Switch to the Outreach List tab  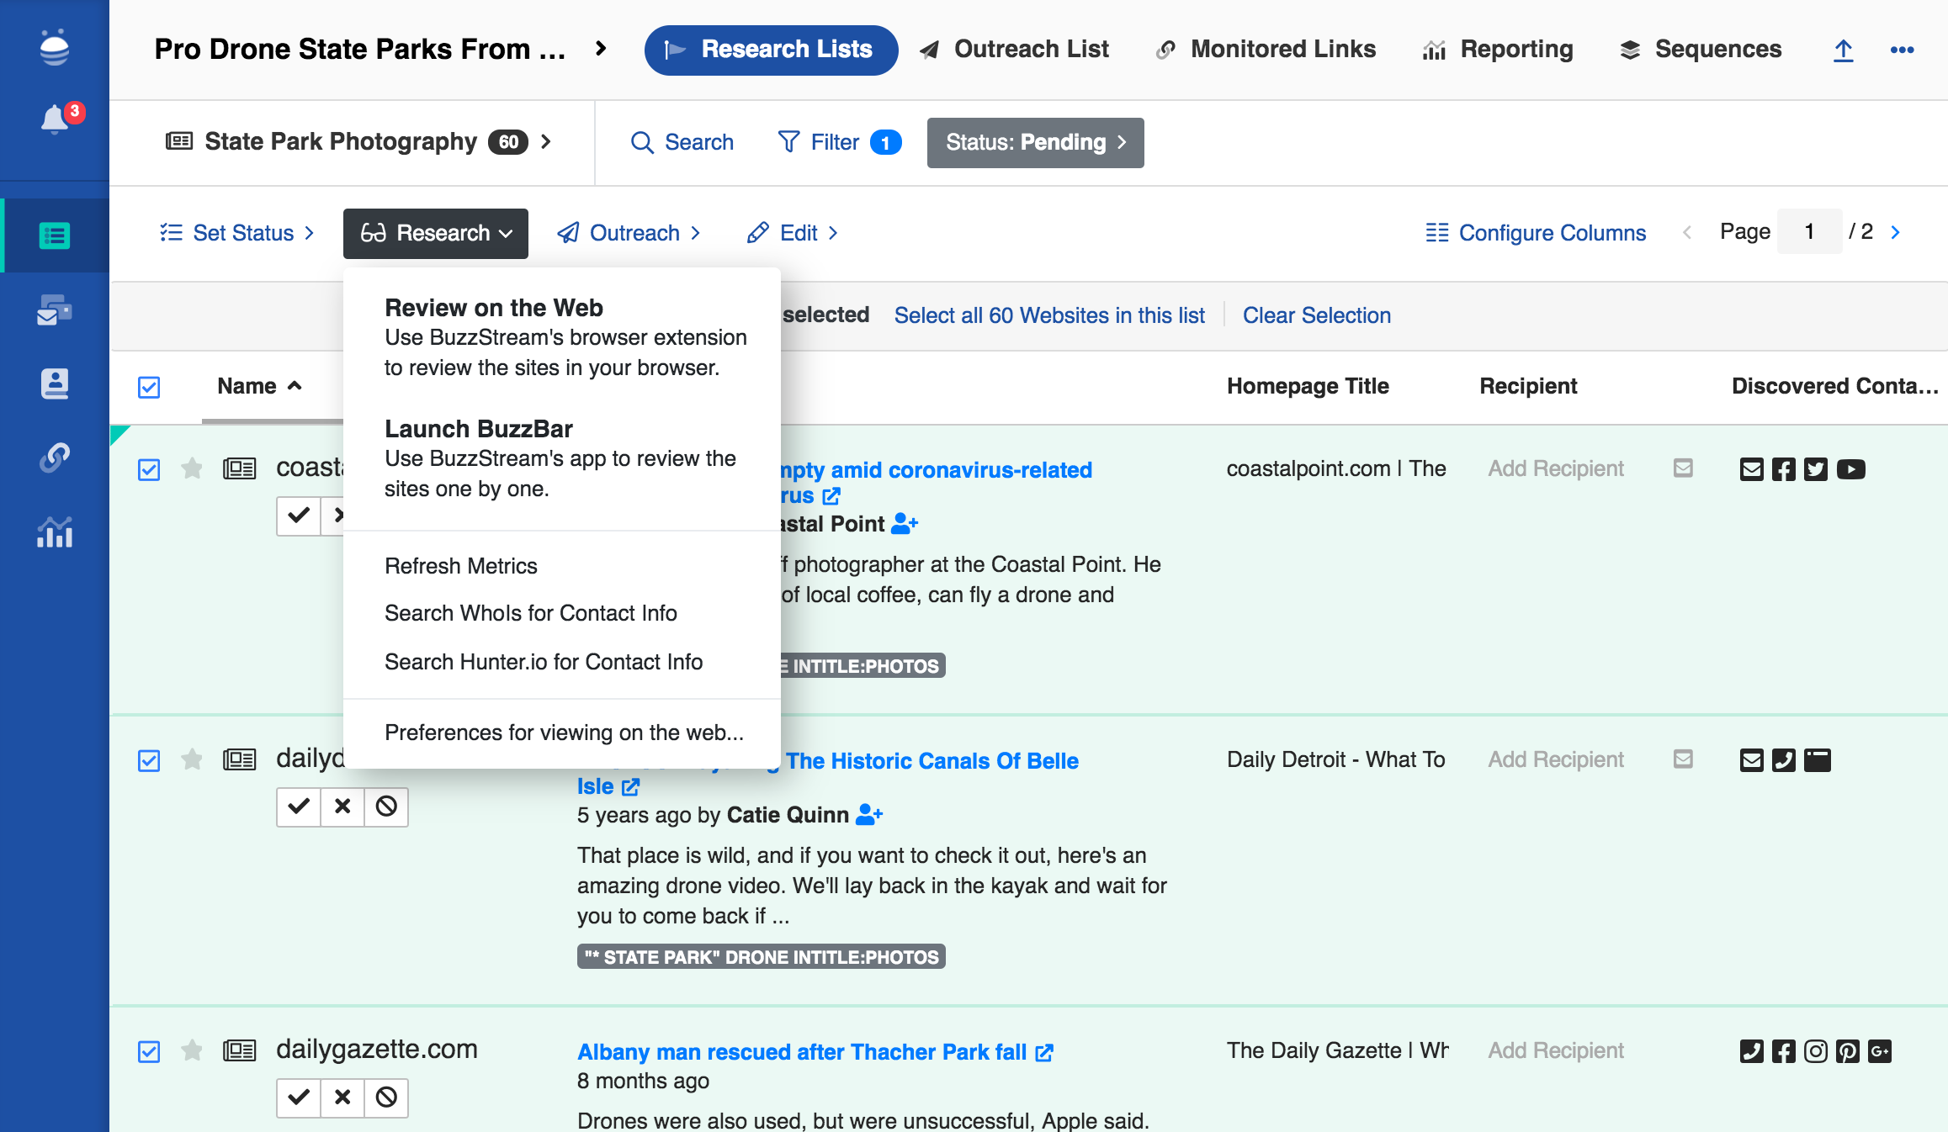[x=1014, y=50]
